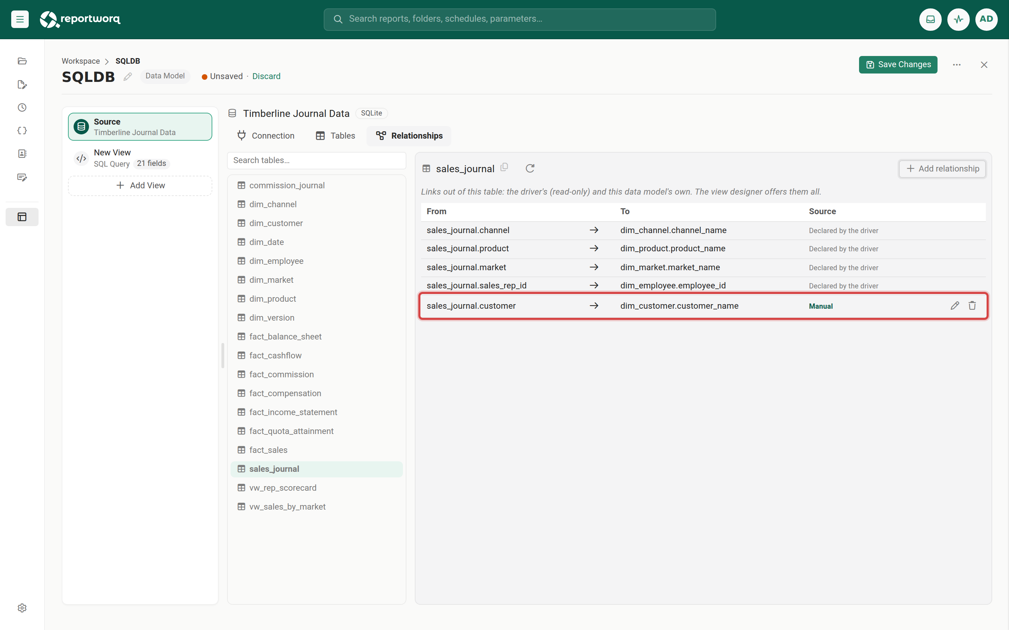Select the Source Timberline Journal Data card
Image resolution: width=1009 pixels, height=630 pixels.
(x=140, y=127)
